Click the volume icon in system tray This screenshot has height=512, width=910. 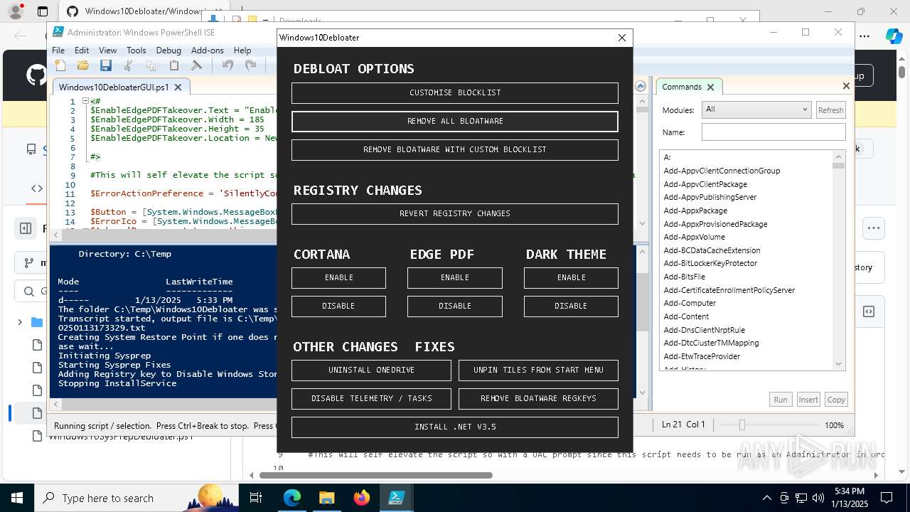tap(818, 498)
